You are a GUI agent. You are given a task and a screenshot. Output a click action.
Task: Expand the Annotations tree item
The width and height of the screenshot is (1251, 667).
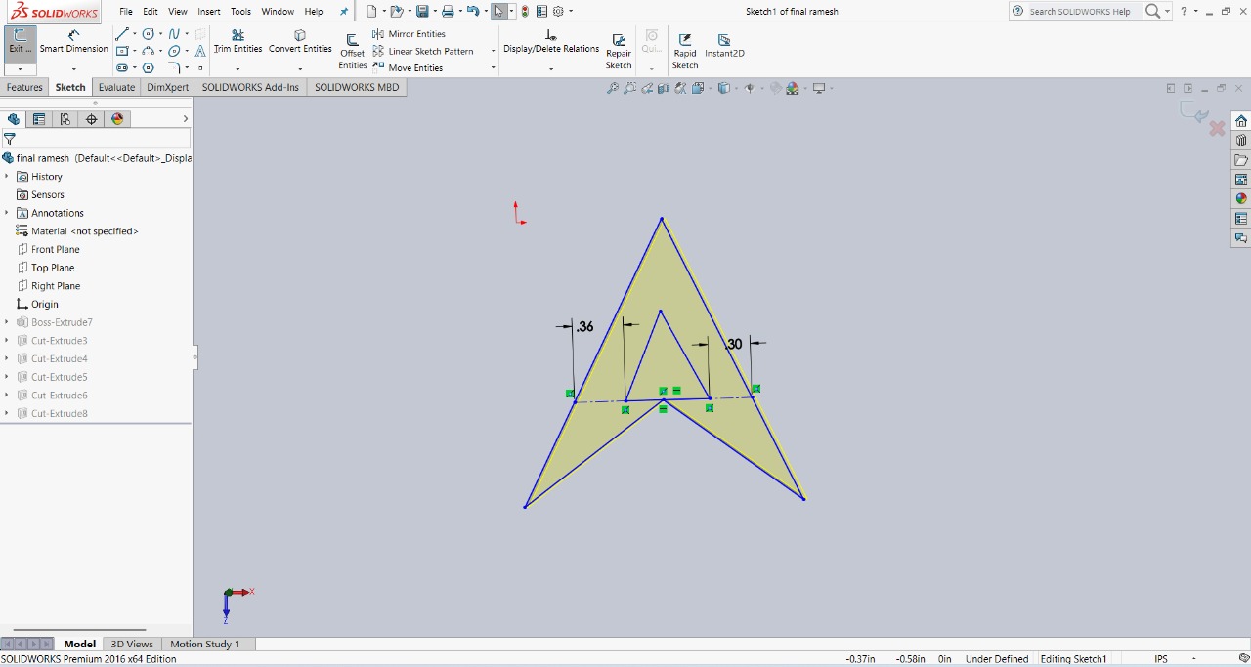coord(7,213)
